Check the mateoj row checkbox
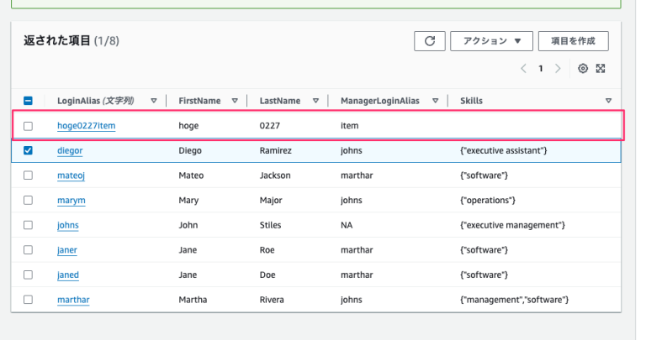 (28, 175)
